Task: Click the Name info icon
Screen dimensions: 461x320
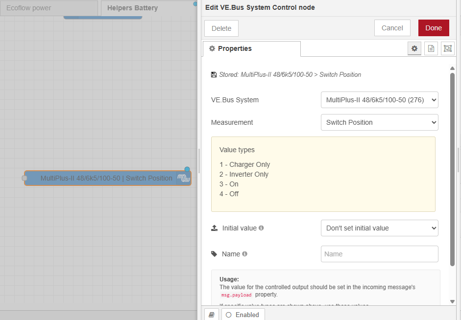Action: point(244,253)
